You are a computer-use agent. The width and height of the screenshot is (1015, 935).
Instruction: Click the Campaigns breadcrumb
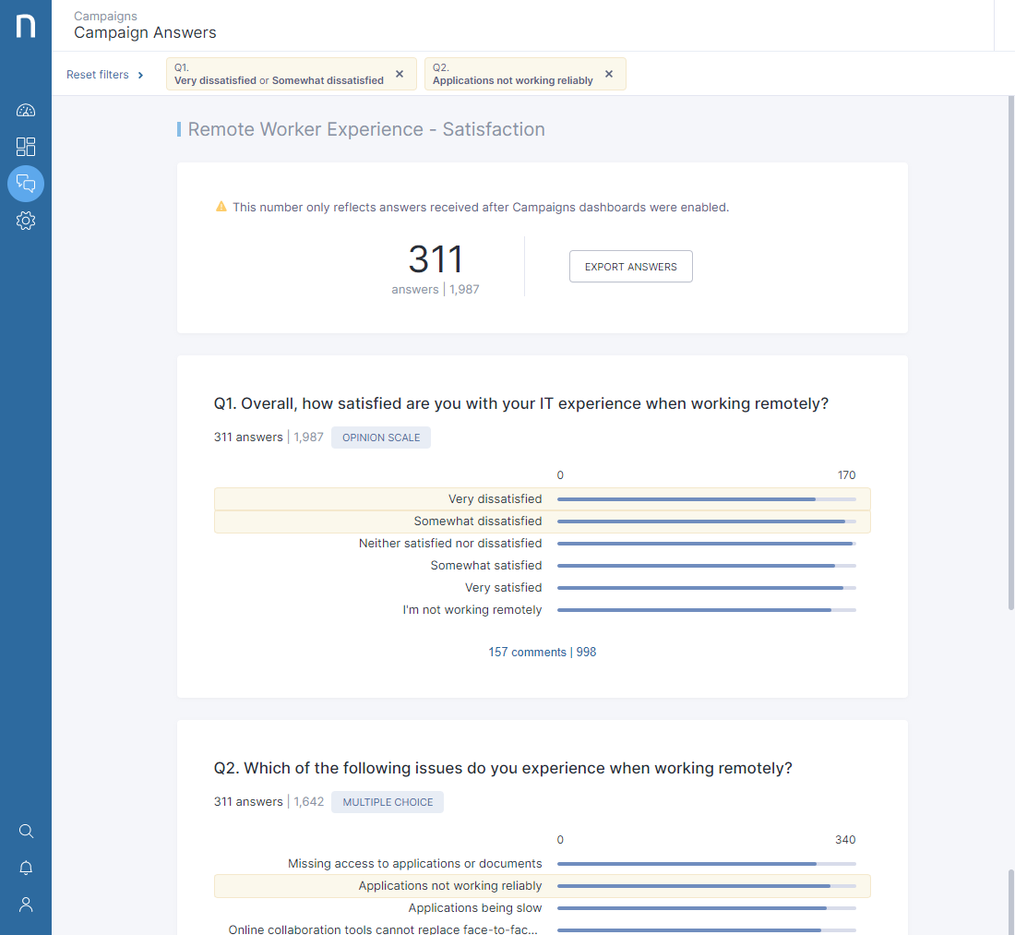pyautogui.click(x=105, y=16)
